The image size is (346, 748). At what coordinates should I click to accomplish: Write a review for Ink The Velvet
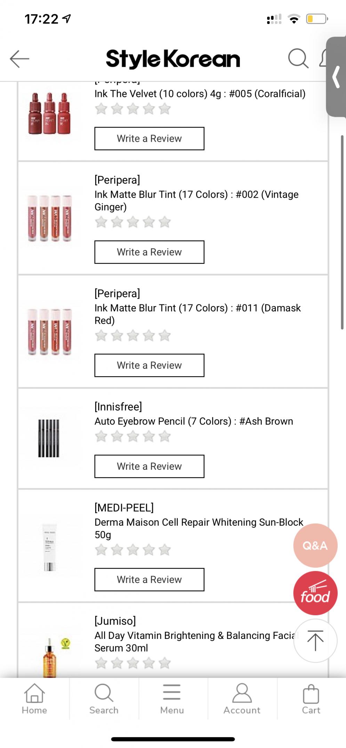coord(149,139)
